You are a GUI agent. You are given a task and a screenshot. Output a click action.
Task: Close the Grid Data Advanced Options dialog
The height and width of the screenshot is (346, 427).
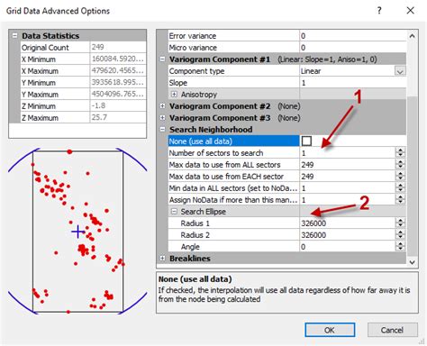click(x=410, y=11)
